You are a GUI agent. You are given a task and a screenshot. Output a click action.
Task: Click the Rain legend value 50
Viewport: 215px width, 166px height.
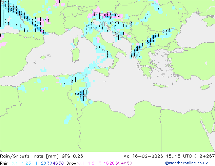pyautogui.click(x=61, y=163)
